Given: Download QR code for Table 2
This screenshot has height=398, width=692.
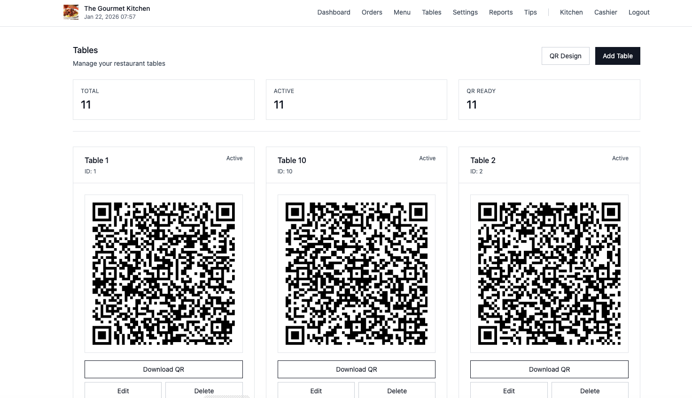Looking at the screenshot, I should pos(549,369).
